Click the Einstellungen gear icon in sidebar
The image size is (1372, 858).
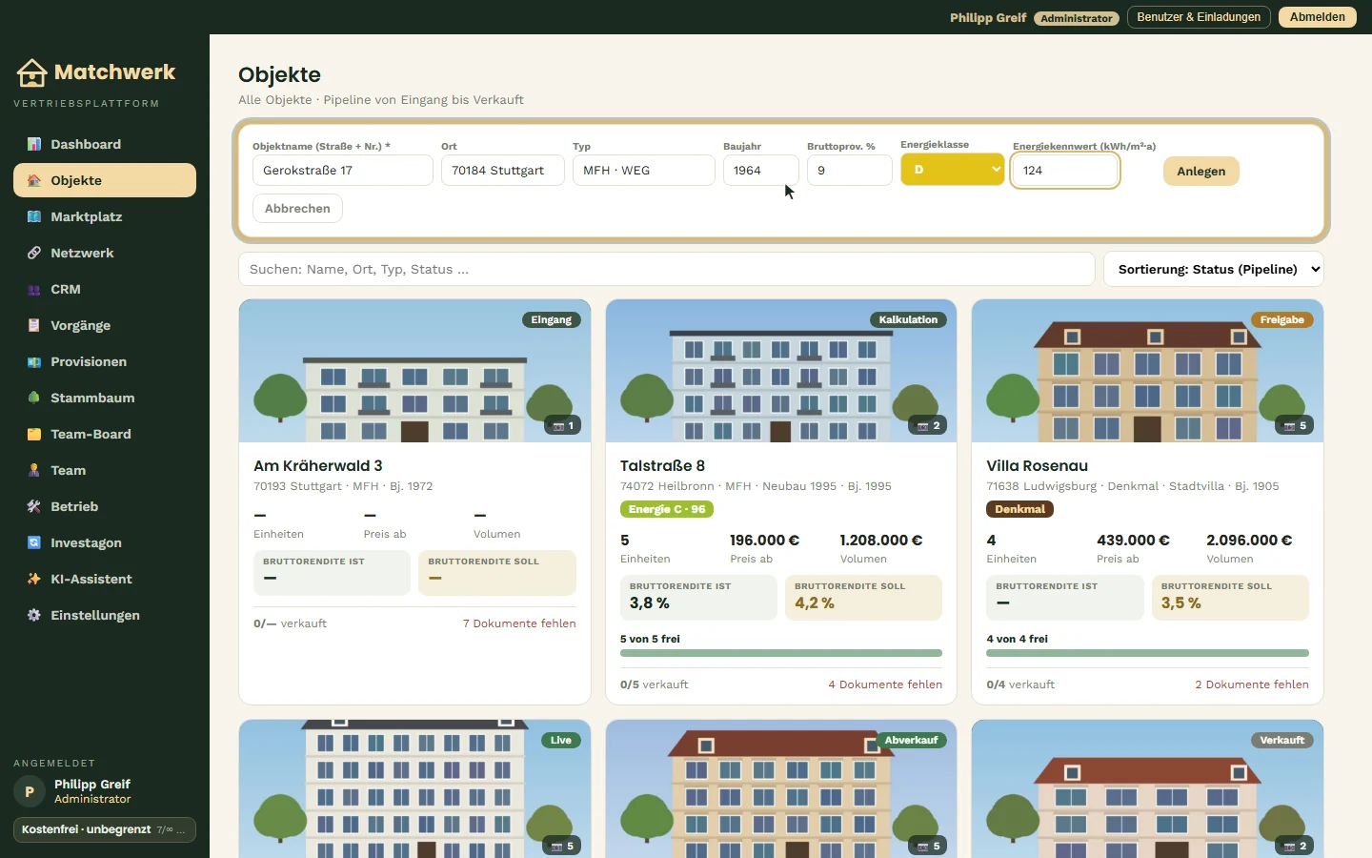(34, 615)
